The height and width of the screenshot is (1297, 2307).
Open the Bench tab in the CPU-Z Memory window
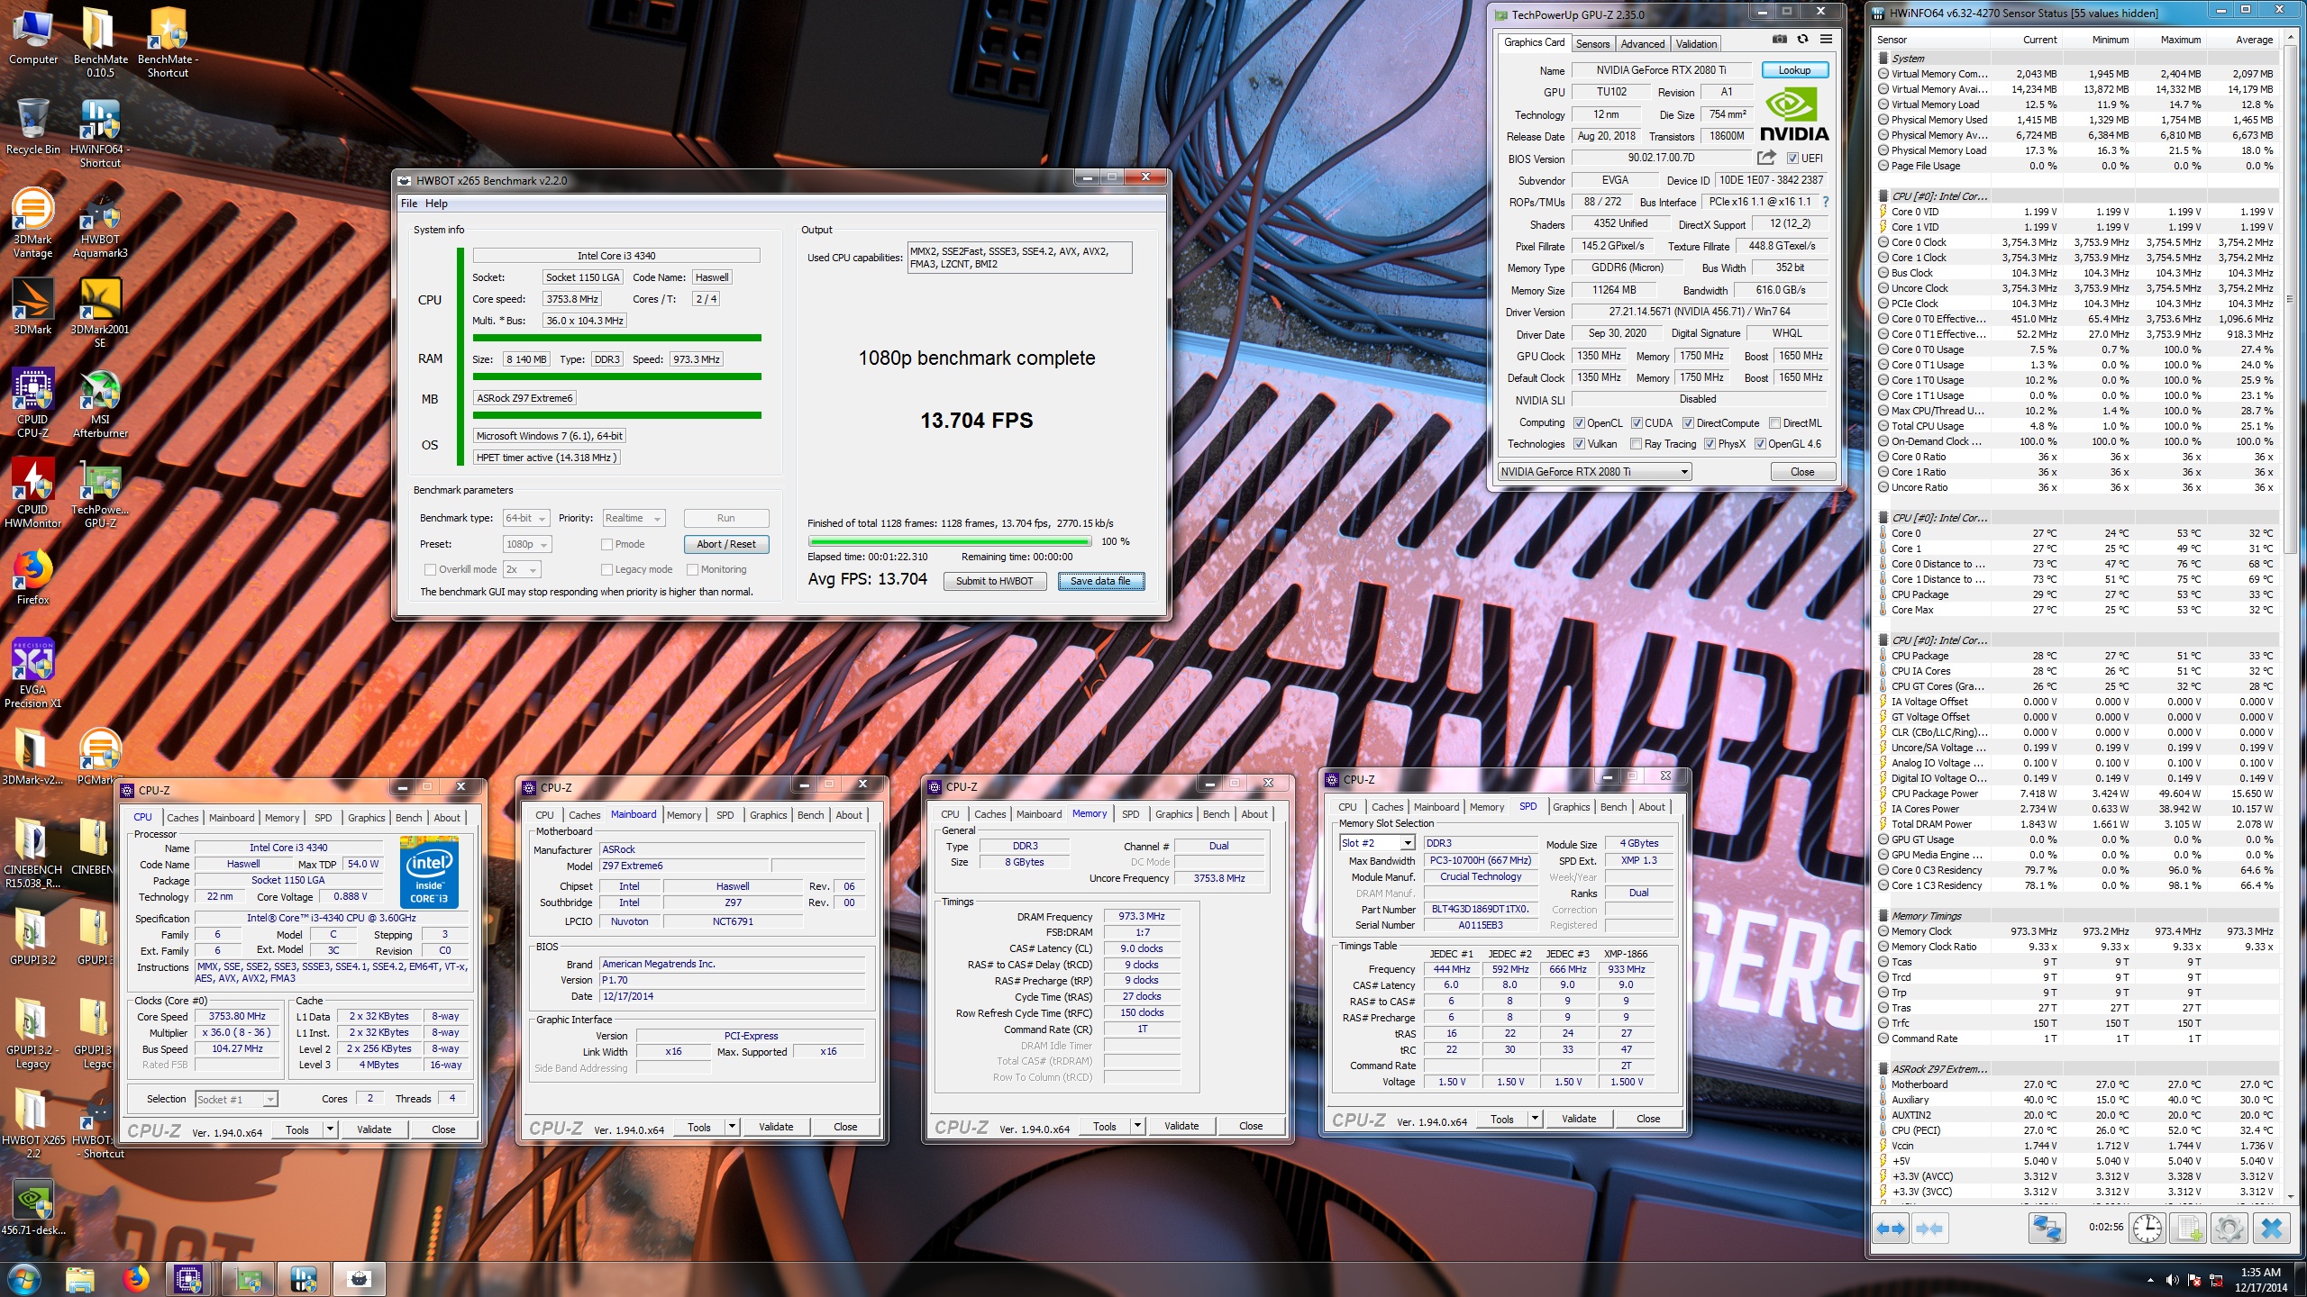coord(1216,814)
